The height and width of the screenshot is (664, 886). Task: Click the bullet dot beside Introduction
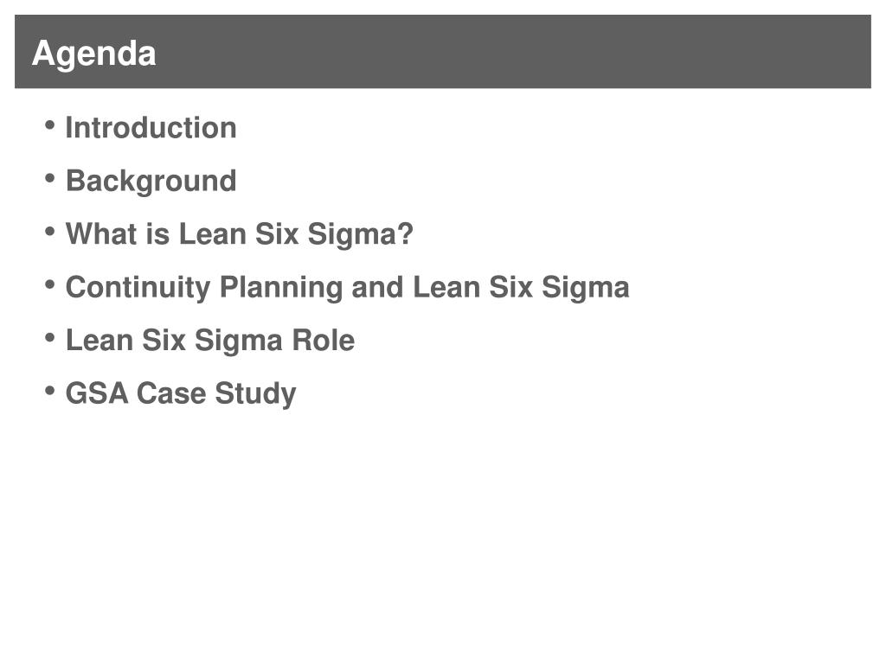coord(49,125)
